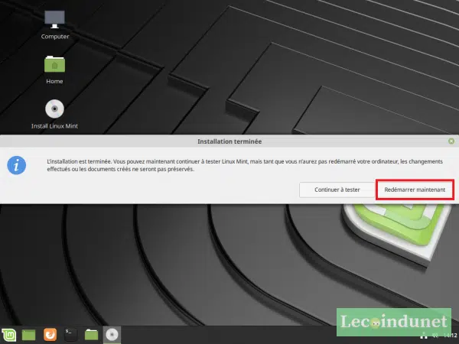
Task: Click Continuer à tester button
Action: pyautogui.click(x=337, y=190)
